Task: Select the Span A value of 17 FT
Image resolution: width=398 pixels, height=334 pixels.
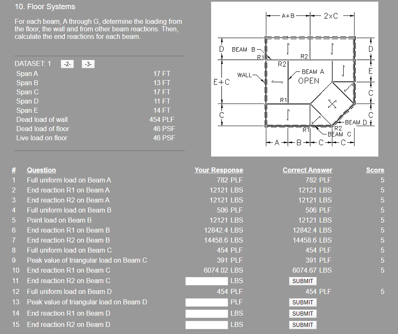Action: coord(162,73)
